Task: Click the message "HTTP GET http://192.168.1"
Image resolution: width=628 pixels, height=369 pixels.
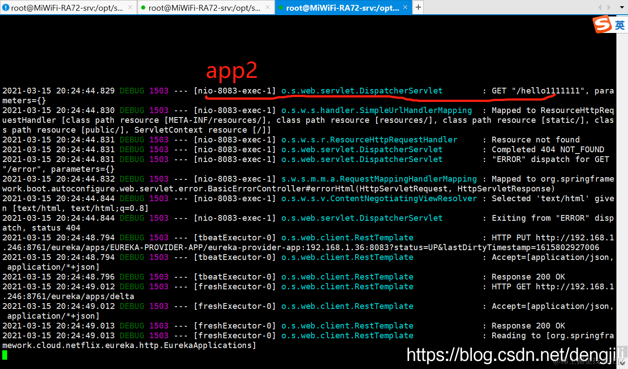Action: pyautogui.click(x=553, y=287)
